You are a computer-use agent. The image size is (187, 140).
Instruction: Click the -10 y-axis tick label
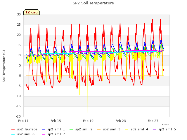tap(18, 96)
